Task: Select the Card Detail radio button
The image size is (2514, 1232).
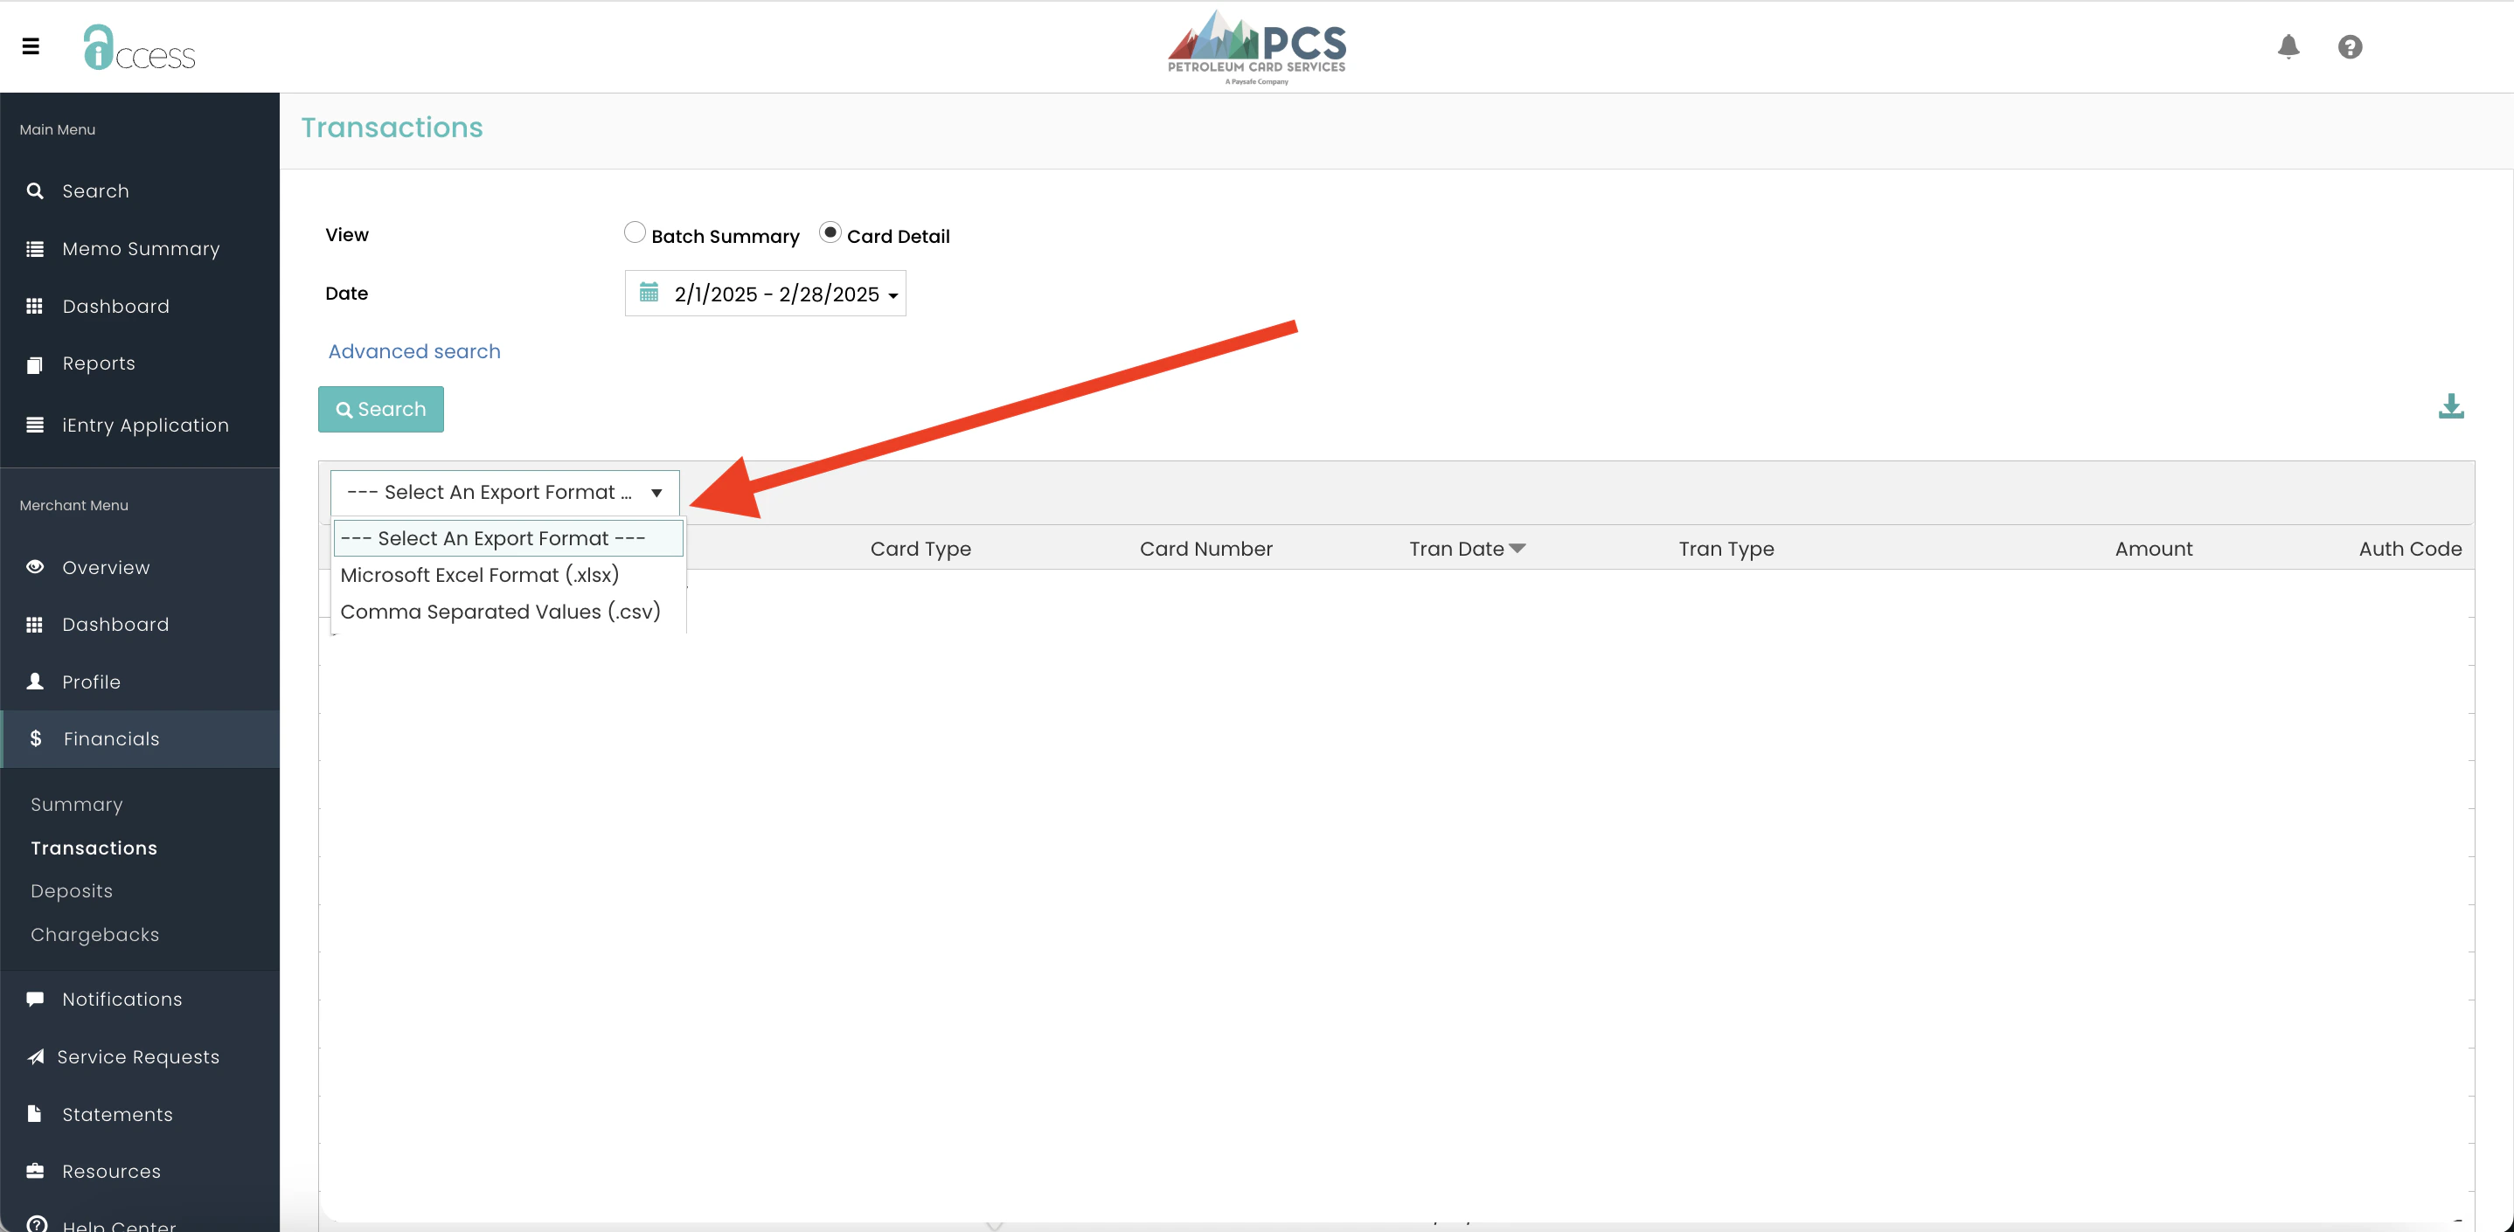Action: click(830, 233)
